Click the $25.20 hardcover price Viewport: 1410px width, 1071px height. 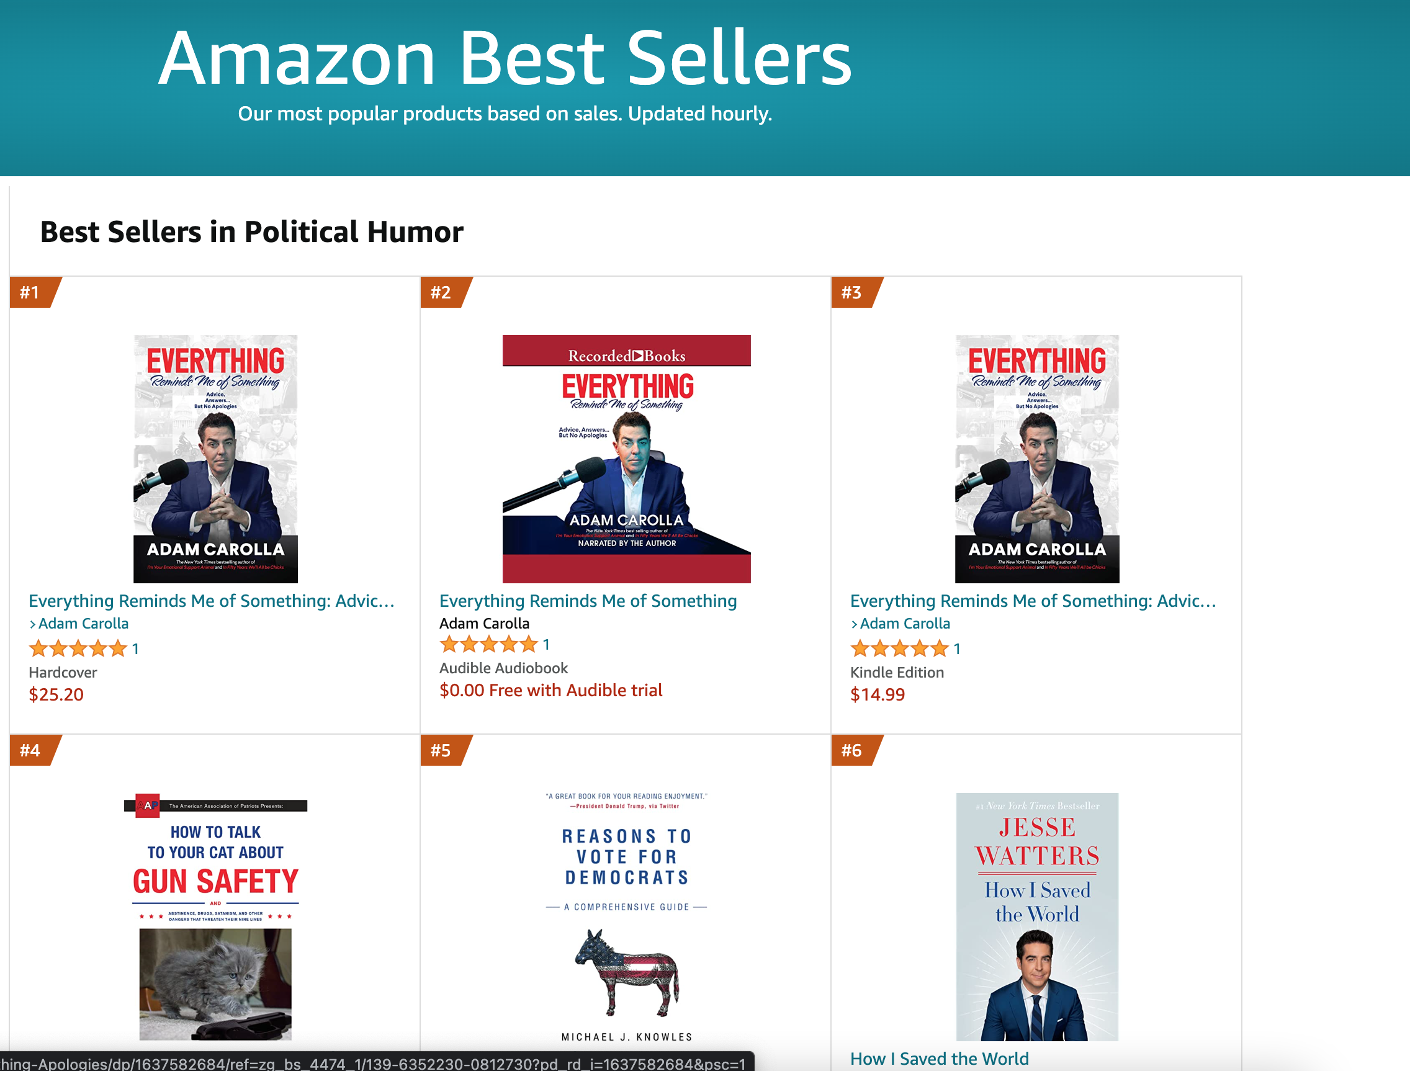(x=56, y=694)
